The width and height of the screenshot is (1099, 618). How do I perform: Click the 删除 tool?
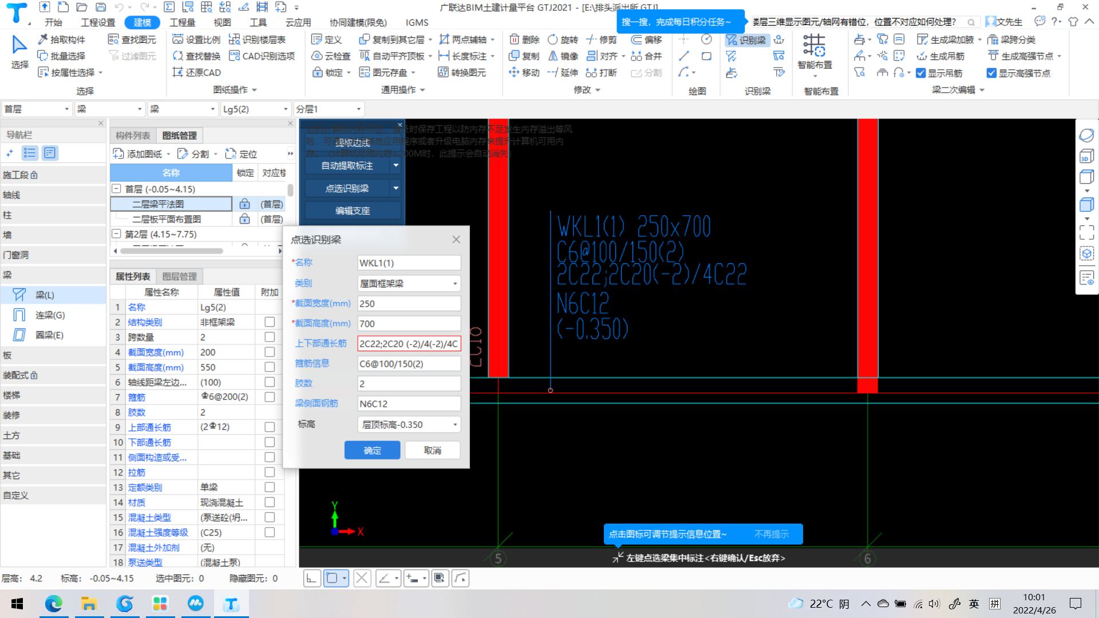(524, 39)
